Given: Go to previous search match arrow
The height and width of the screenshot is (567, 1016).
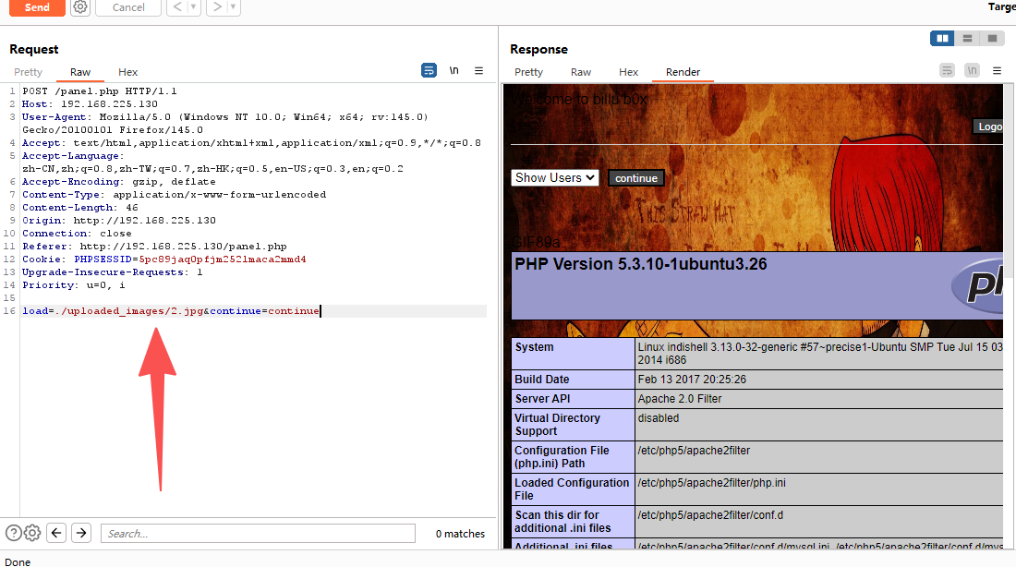Looking at the screenshot, I should 56,533.
